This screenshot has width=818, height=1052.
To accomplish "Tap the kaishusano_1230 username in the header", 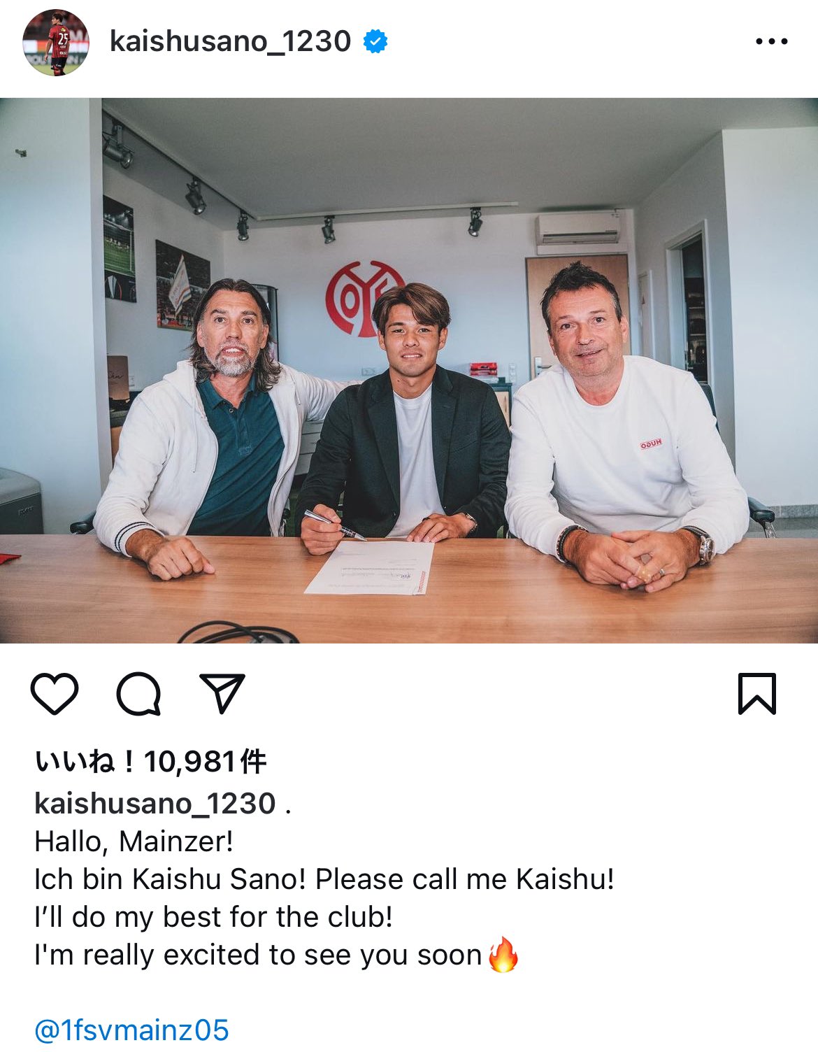I will tap(230, 42).
